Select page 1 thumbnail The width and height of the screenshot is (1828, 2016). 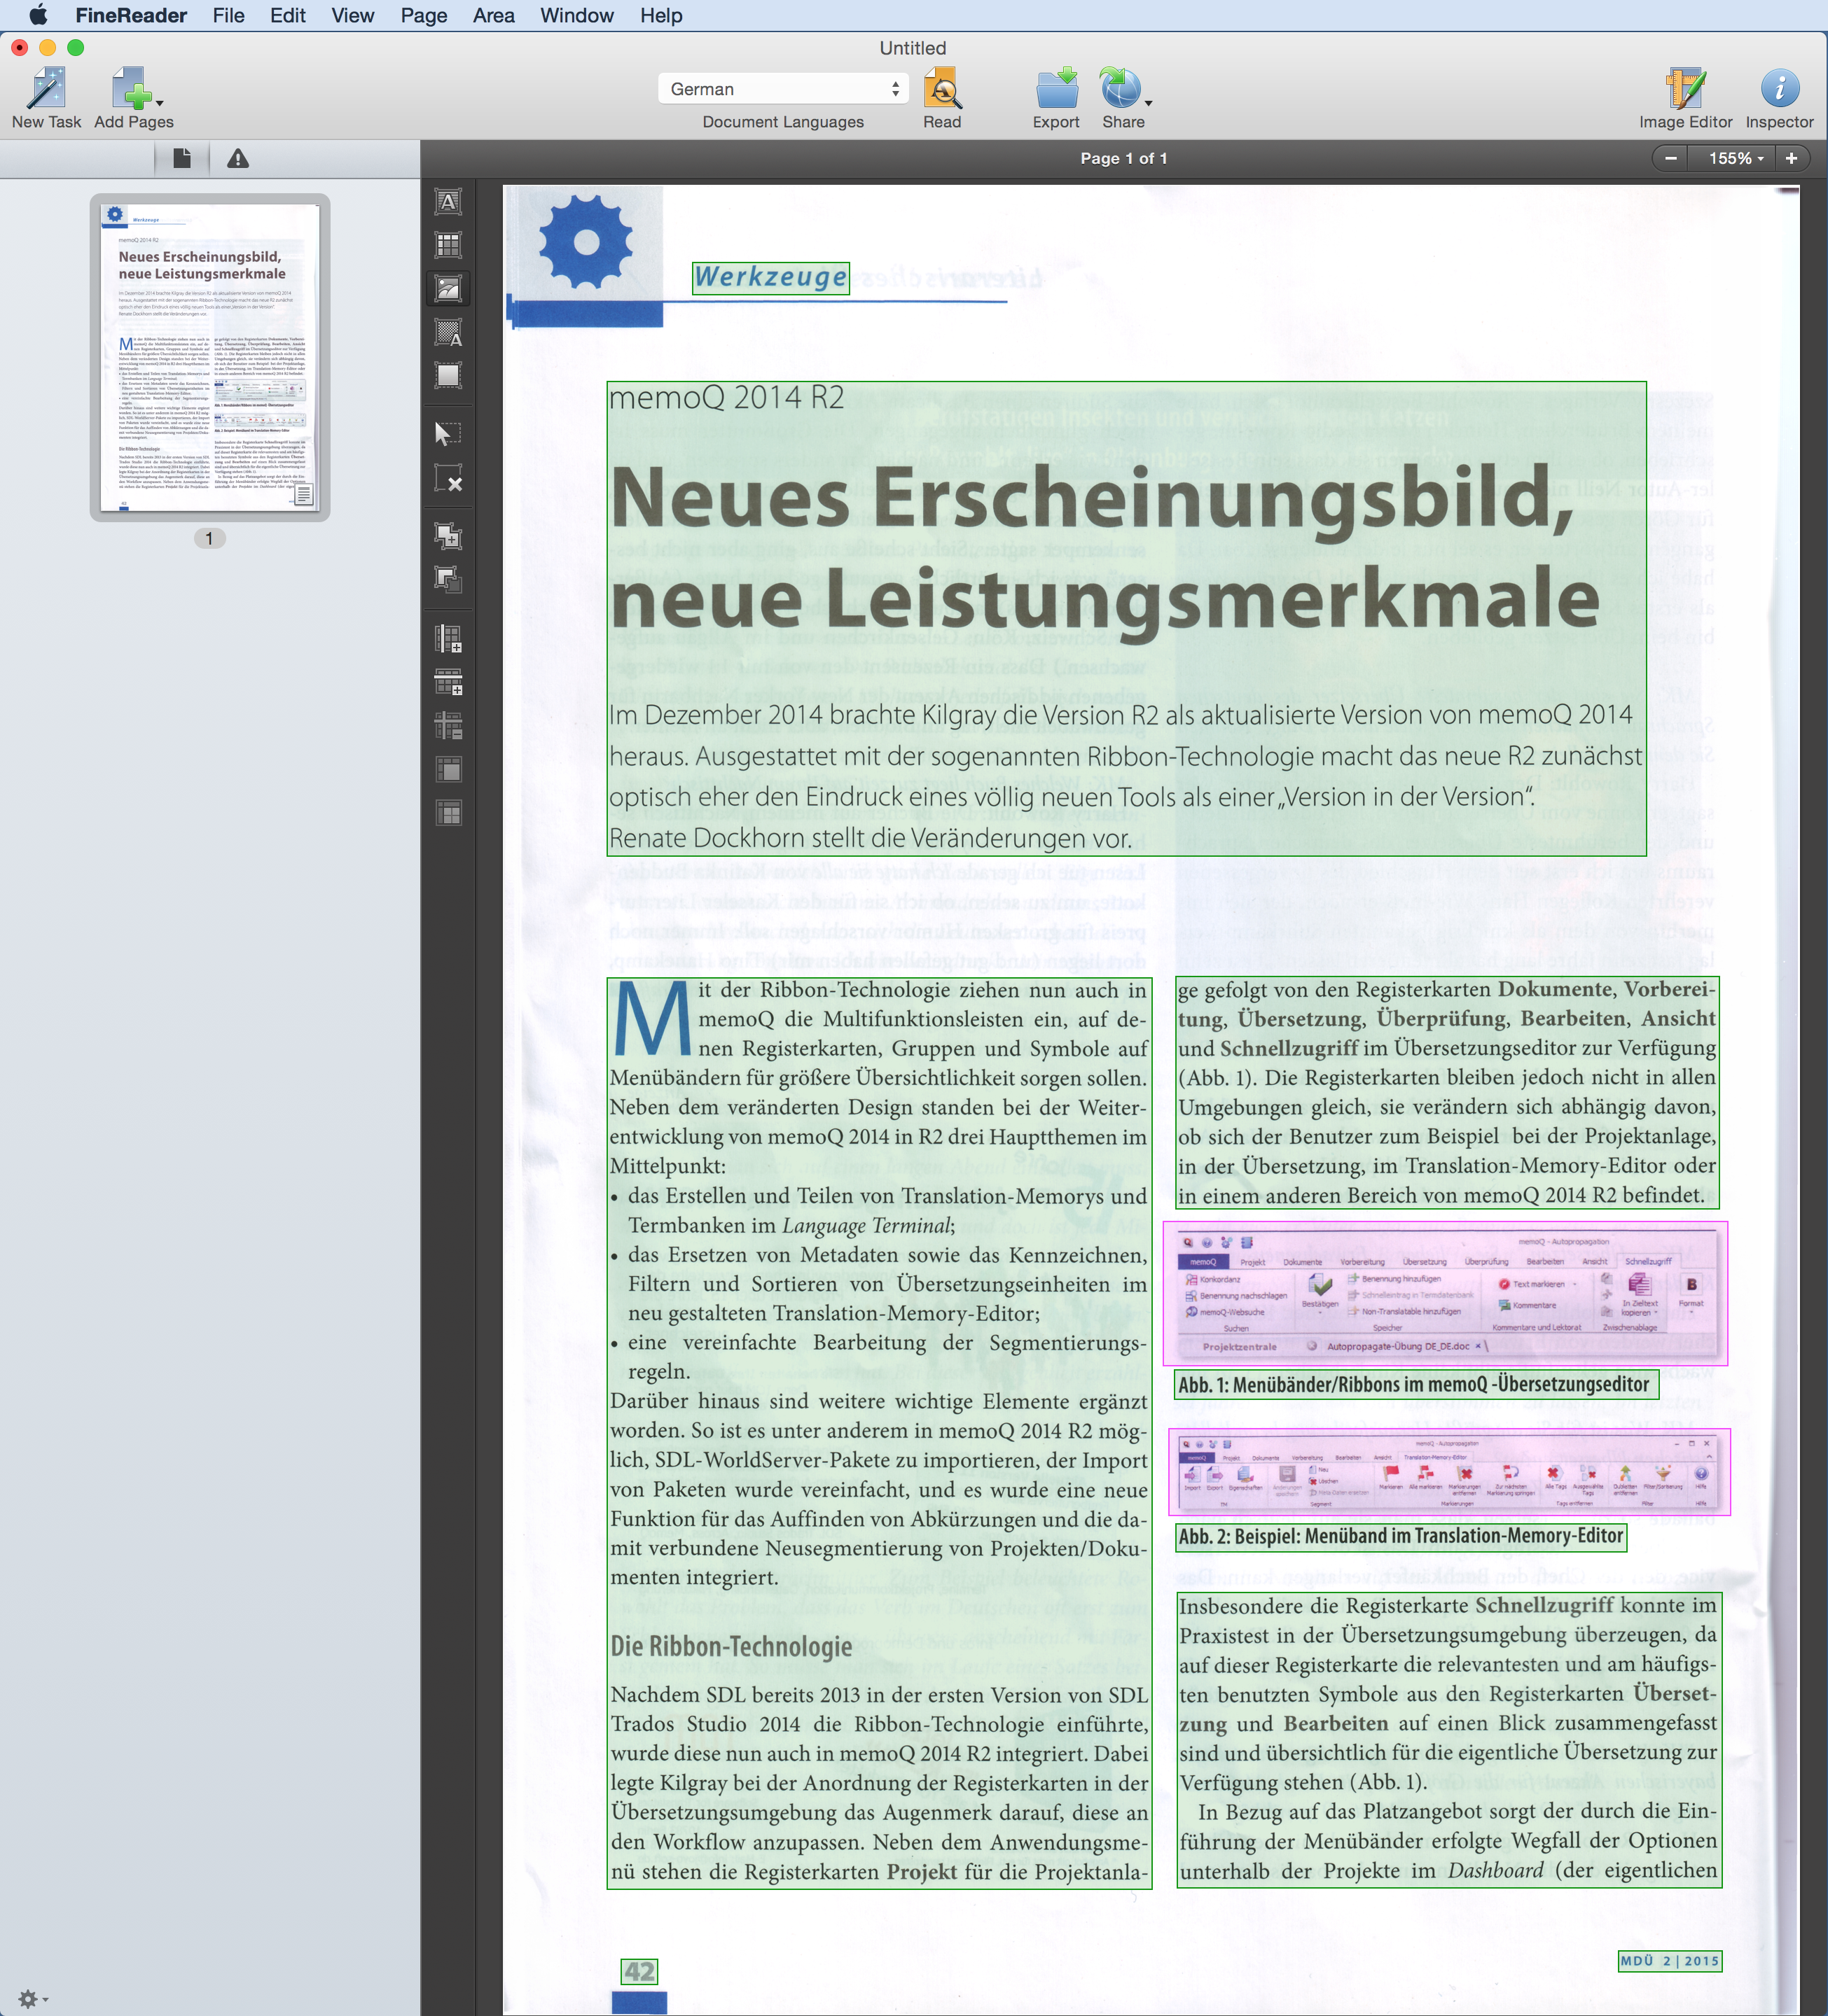210,357
